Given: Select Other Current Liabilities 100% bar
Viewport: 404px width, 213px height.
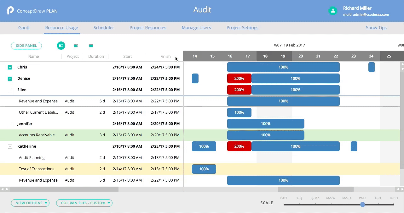Looking at the screenshot, I should (239, 112).
